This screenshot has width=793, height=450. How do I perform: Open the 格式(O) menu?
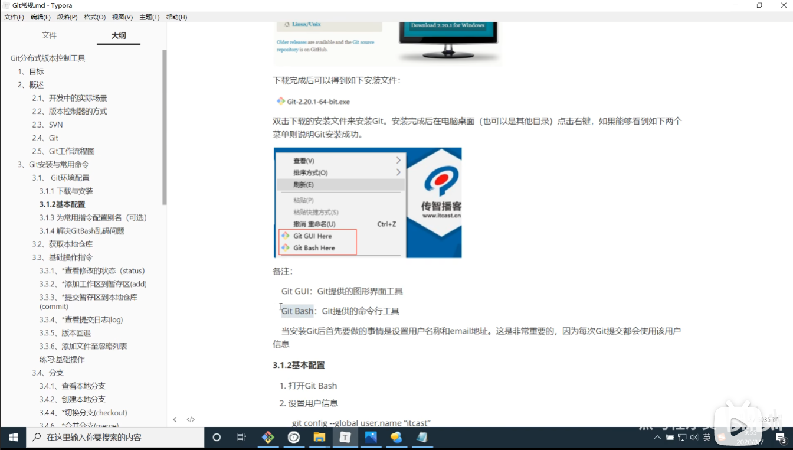(x=94, y=17)
